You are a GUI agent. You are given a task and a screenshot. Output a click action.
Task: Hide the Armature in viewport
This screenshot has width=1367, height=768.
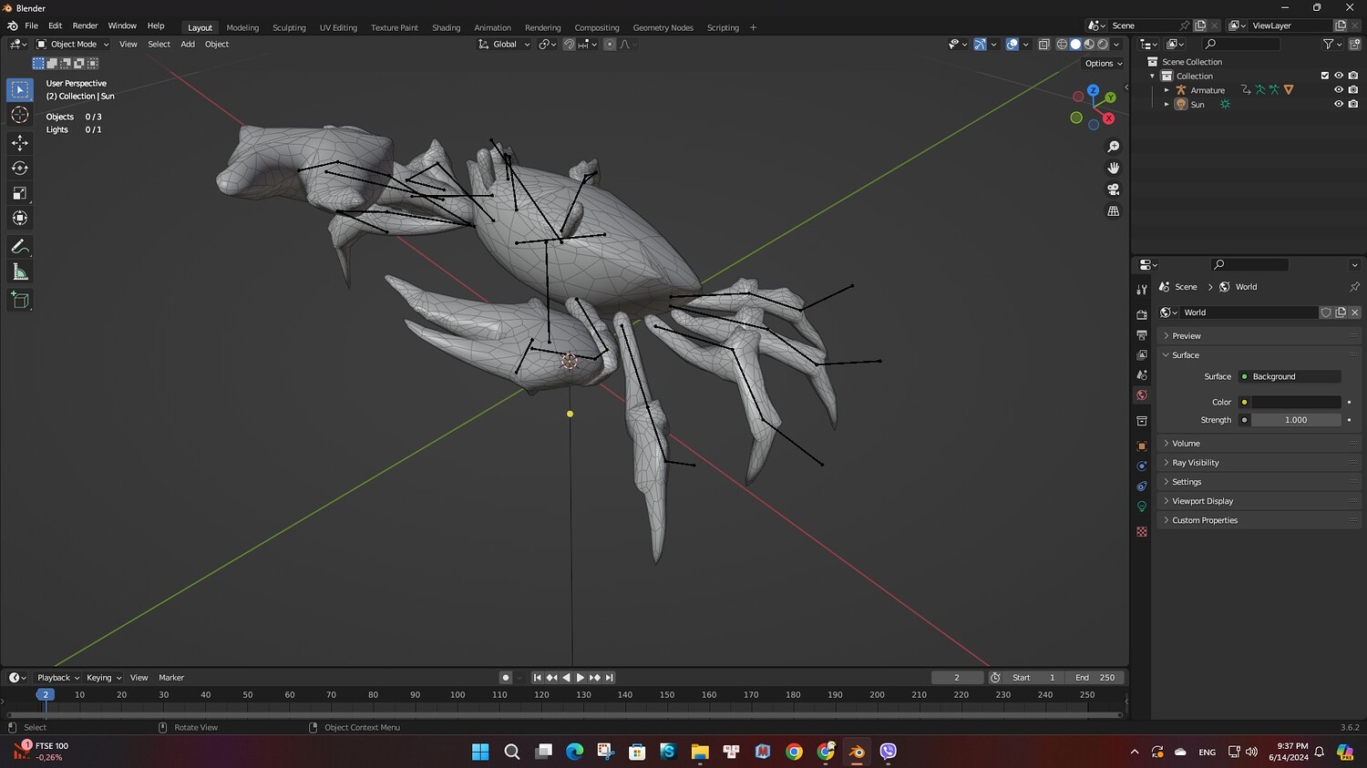click(x=1339, y=90)
